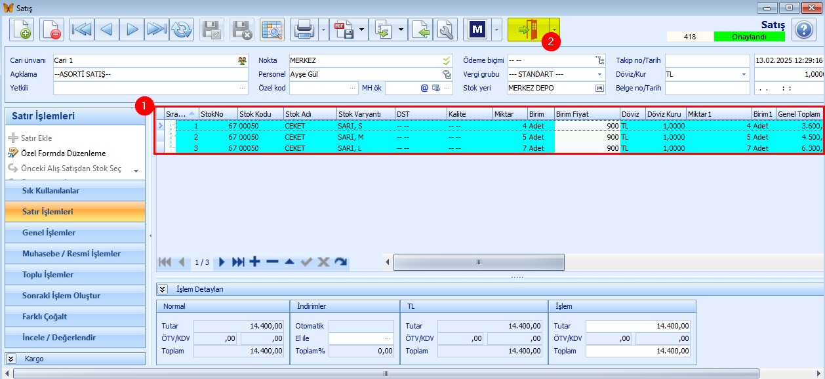Viewport: 825px width, 379px height.
Task: Click the barcode icon in Stok yeri field
Action: click(599, 88)
